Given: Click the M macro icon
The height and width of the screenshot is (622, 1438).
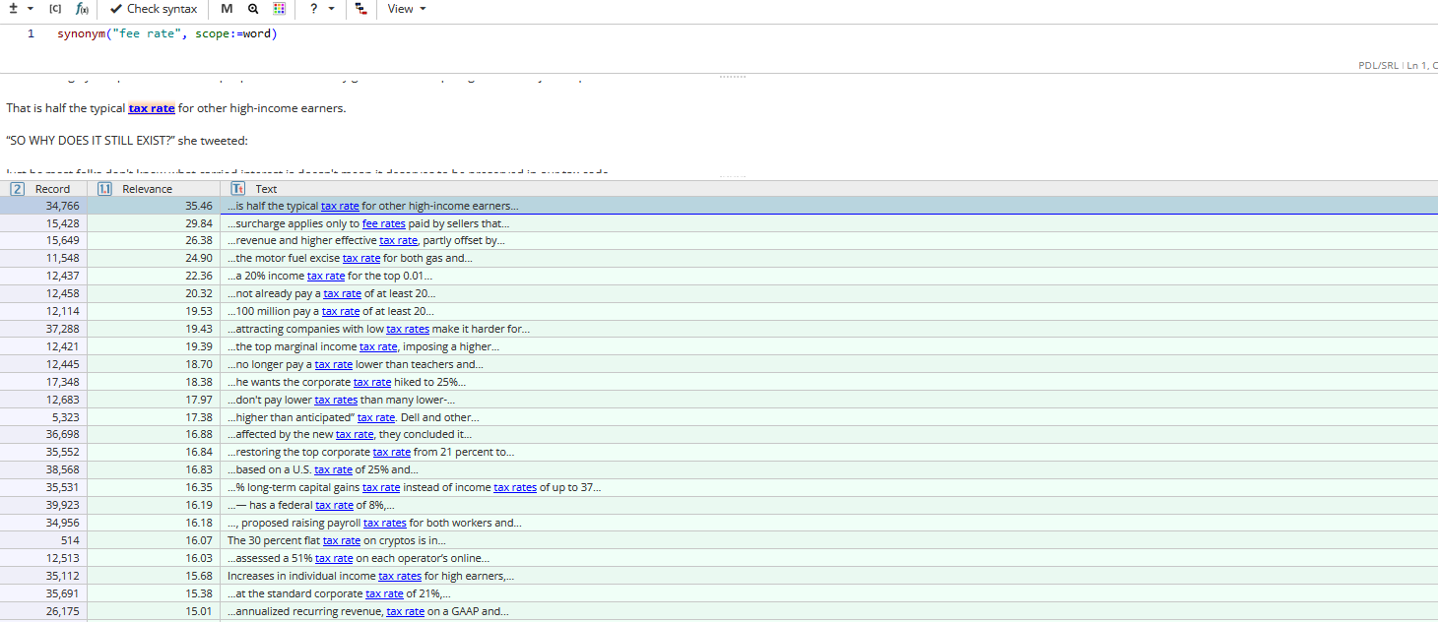Looking at the screenshot, I should 227,9.
